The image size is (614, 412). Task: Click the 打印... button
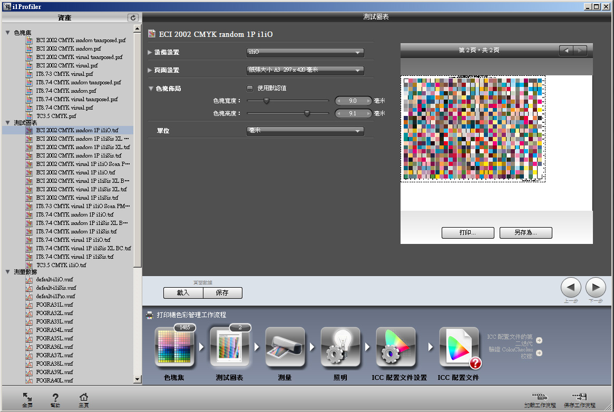click(467, 233)
